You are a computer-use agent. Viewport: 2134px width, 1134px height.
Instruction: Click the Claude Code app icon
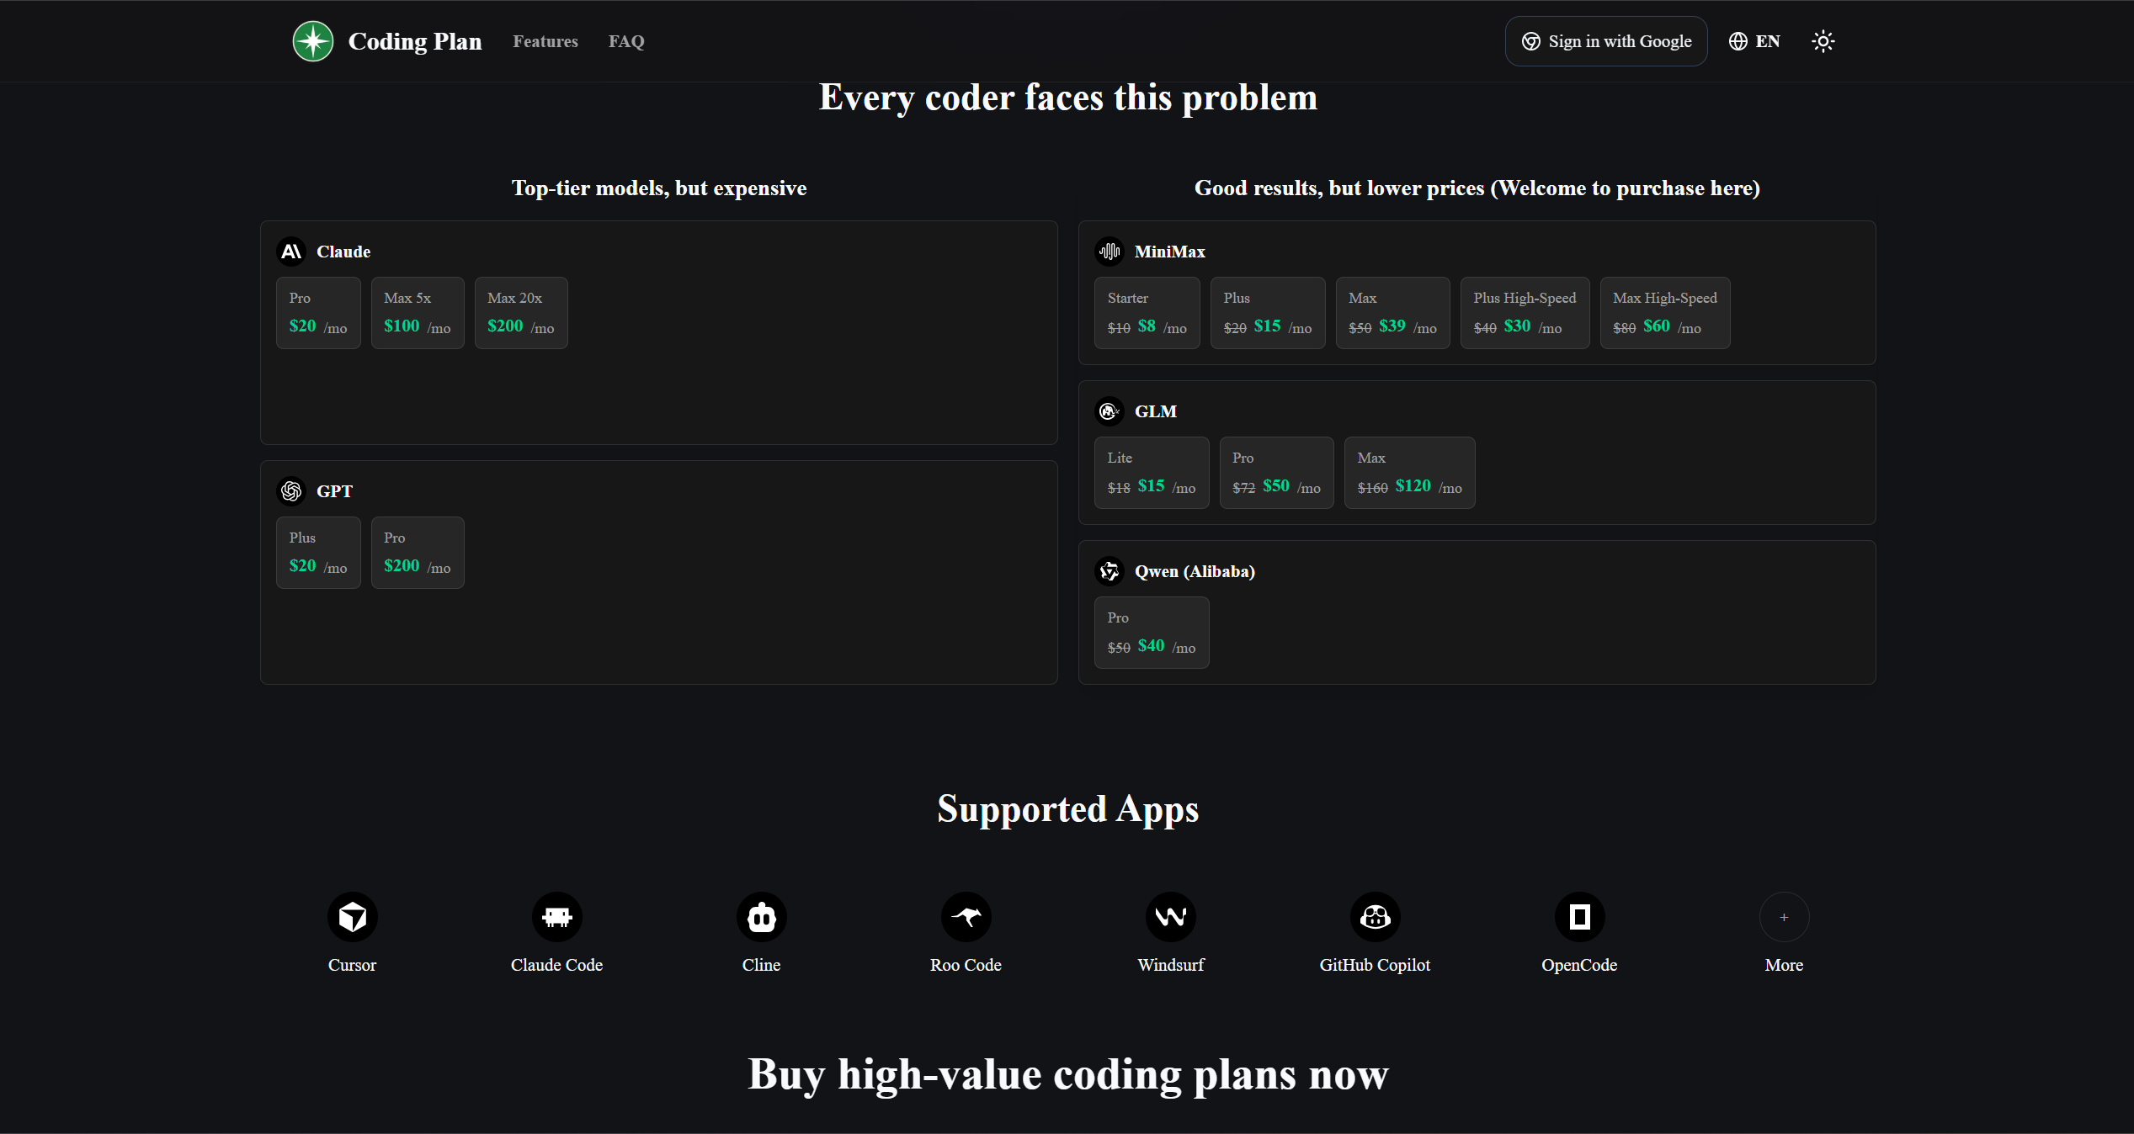[x=556, y=916]
